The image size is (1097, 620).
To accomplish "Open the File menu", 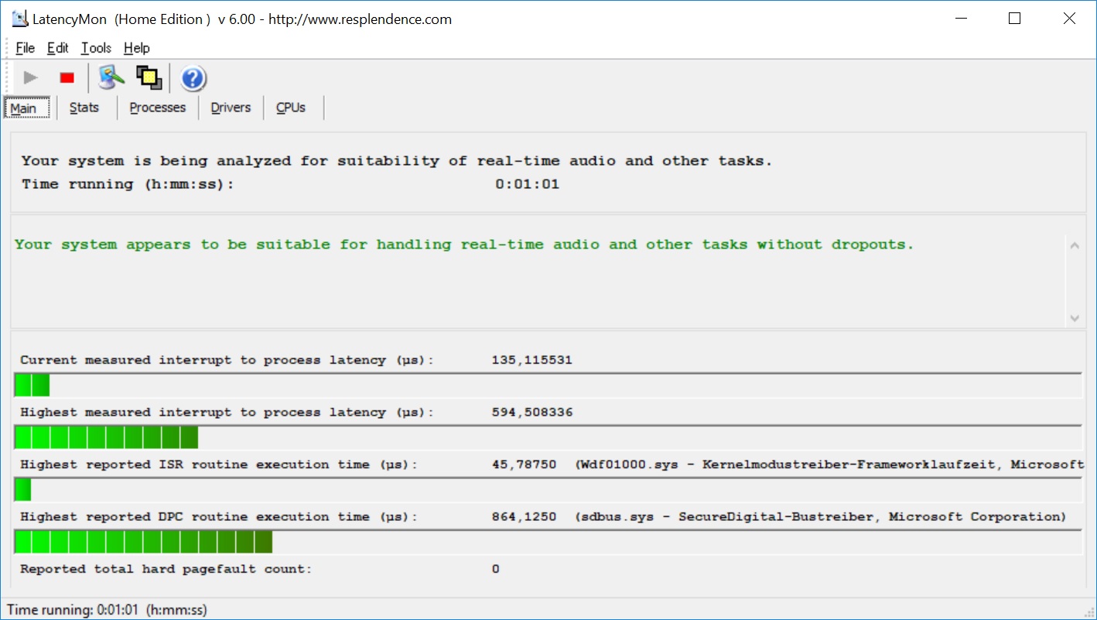I will point(26,48).
